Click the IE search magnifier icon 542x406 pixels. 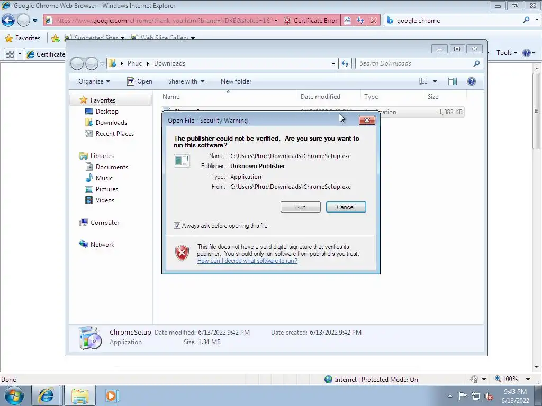526,20
